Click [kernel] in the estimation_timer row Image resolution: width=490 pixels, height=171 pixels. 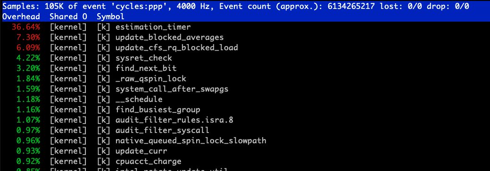tap(68, 27)
